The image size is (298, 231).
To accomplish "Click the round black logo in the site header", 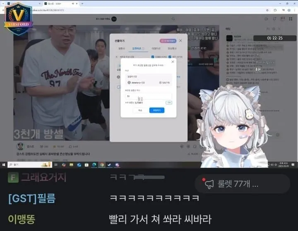I will [114, 19].
